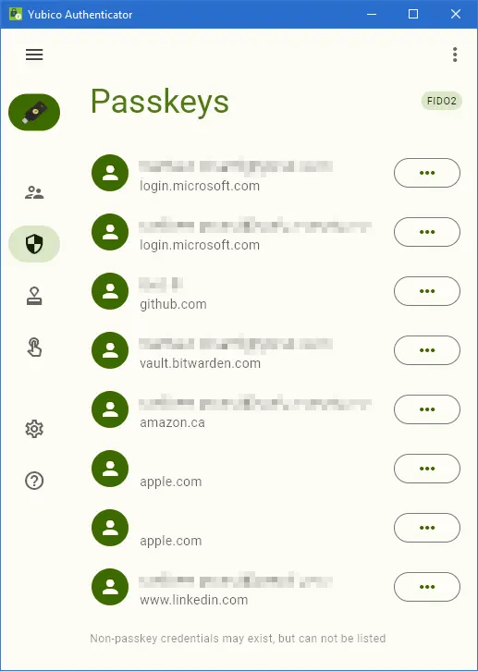Open the Help question mark icon
This screenshot has height=671, width=478.
pos(34,481)
